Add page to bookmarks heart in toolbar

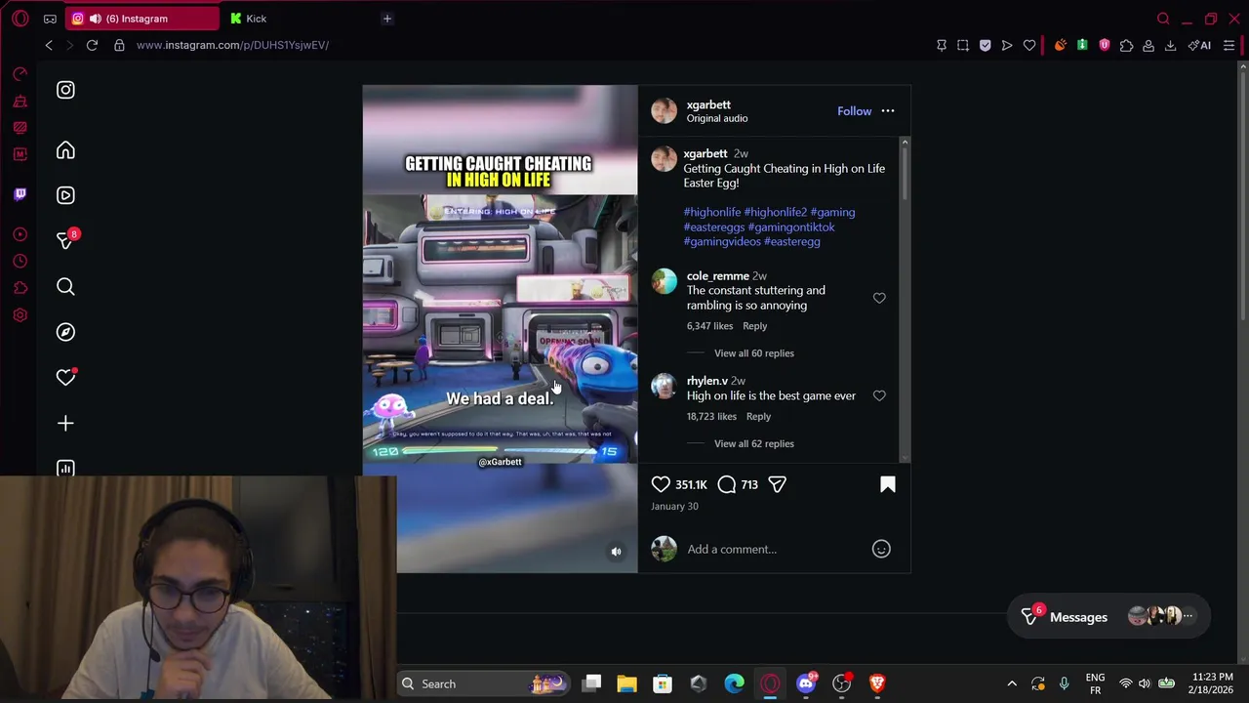1028,45
